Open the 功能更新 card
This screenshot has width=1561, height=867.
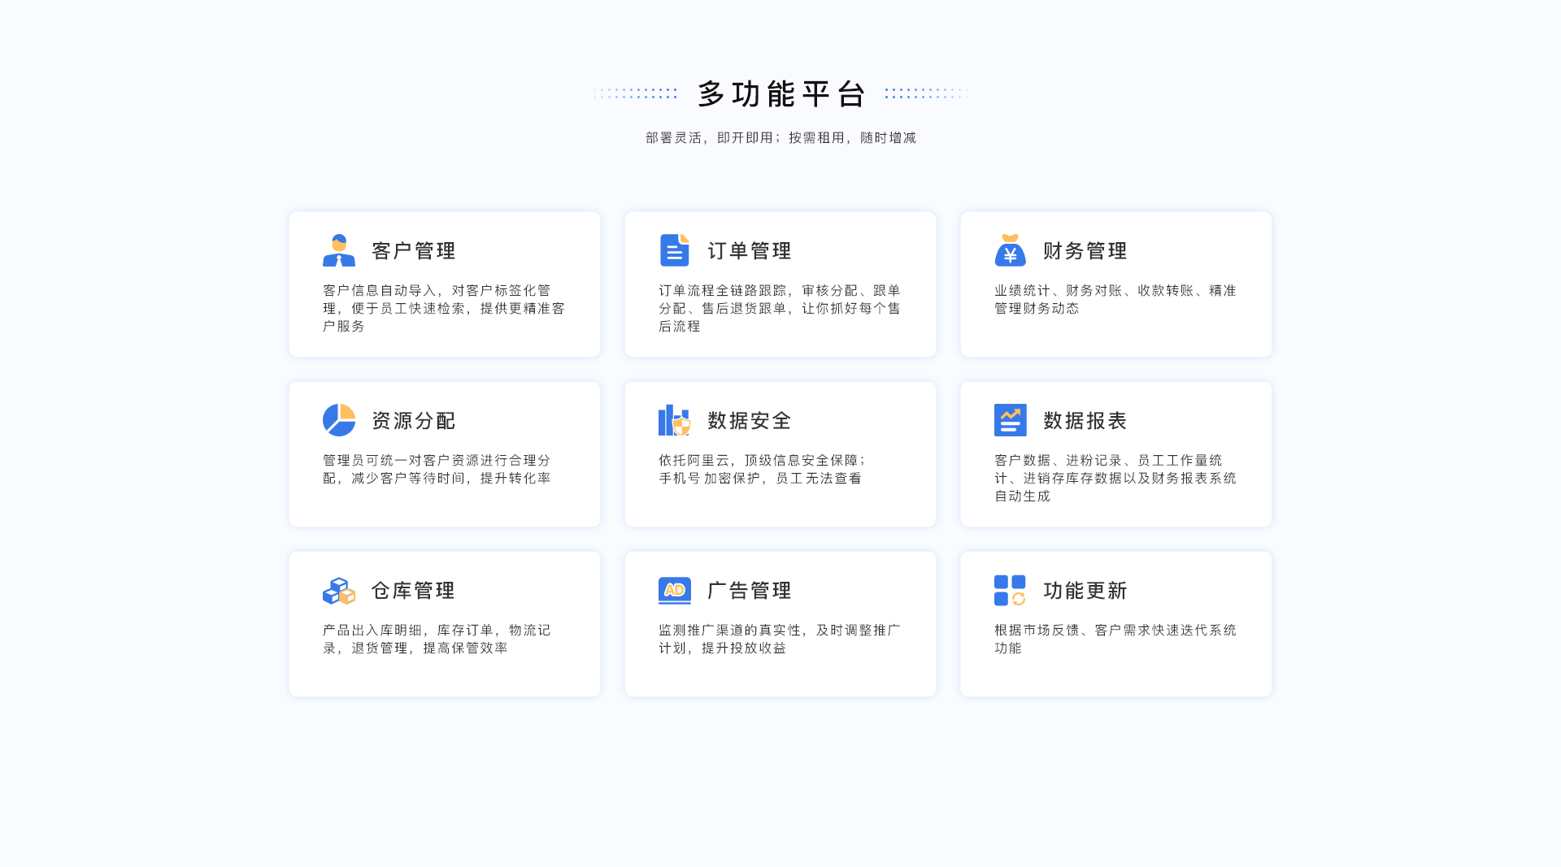tap(1115, 623)
